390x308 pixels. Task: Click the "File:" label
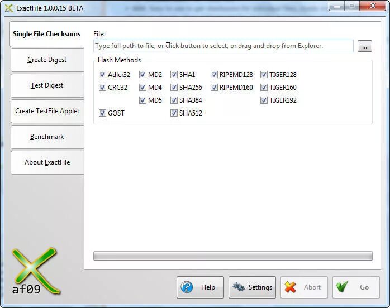pos(99,34)
